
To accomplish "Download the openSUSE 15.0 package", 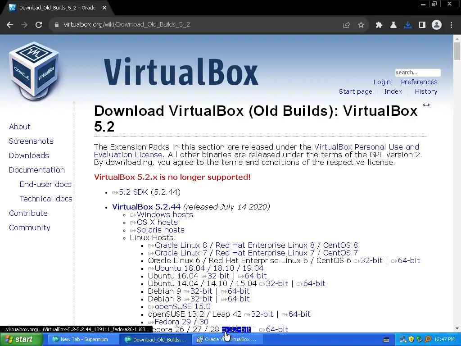I will 183,306.
